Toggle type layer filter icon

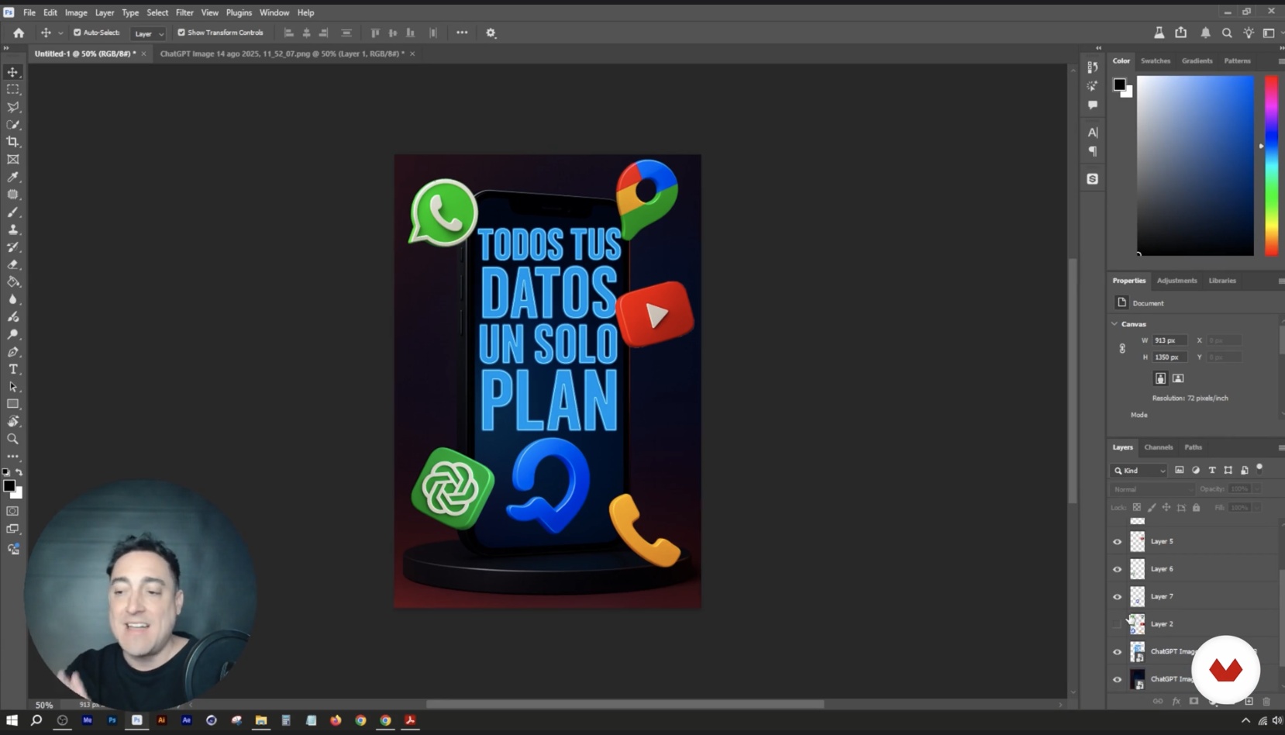coord(1212,471)
